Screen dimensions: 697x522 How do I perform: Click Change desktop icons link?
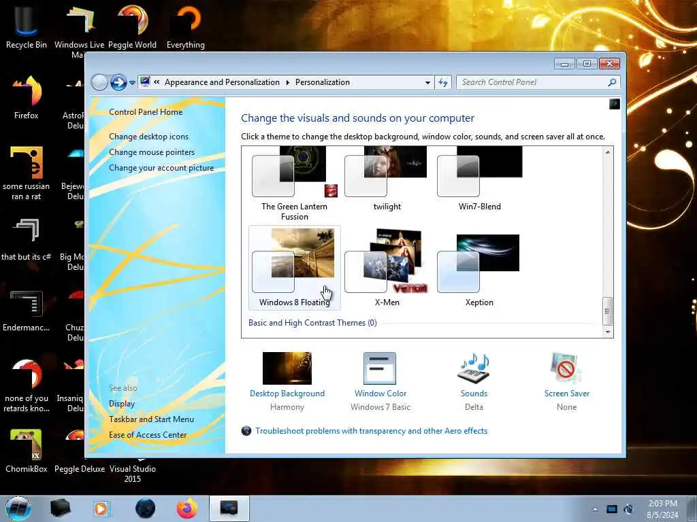point(148,136)
